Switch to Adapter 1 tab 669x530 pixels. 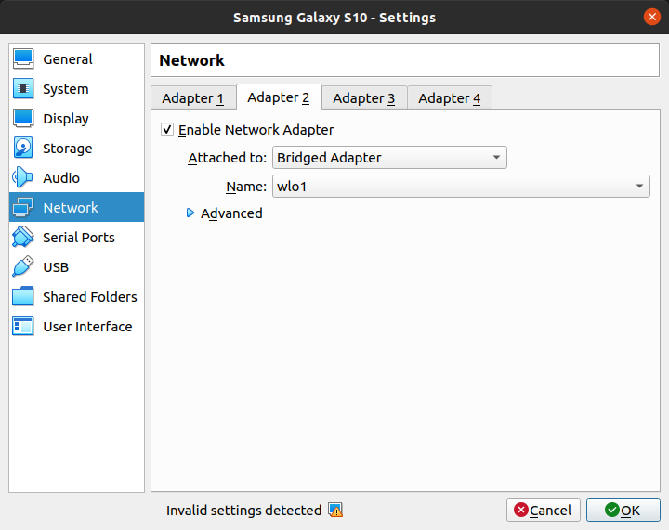pyautogui.click(x=193, y=98)
